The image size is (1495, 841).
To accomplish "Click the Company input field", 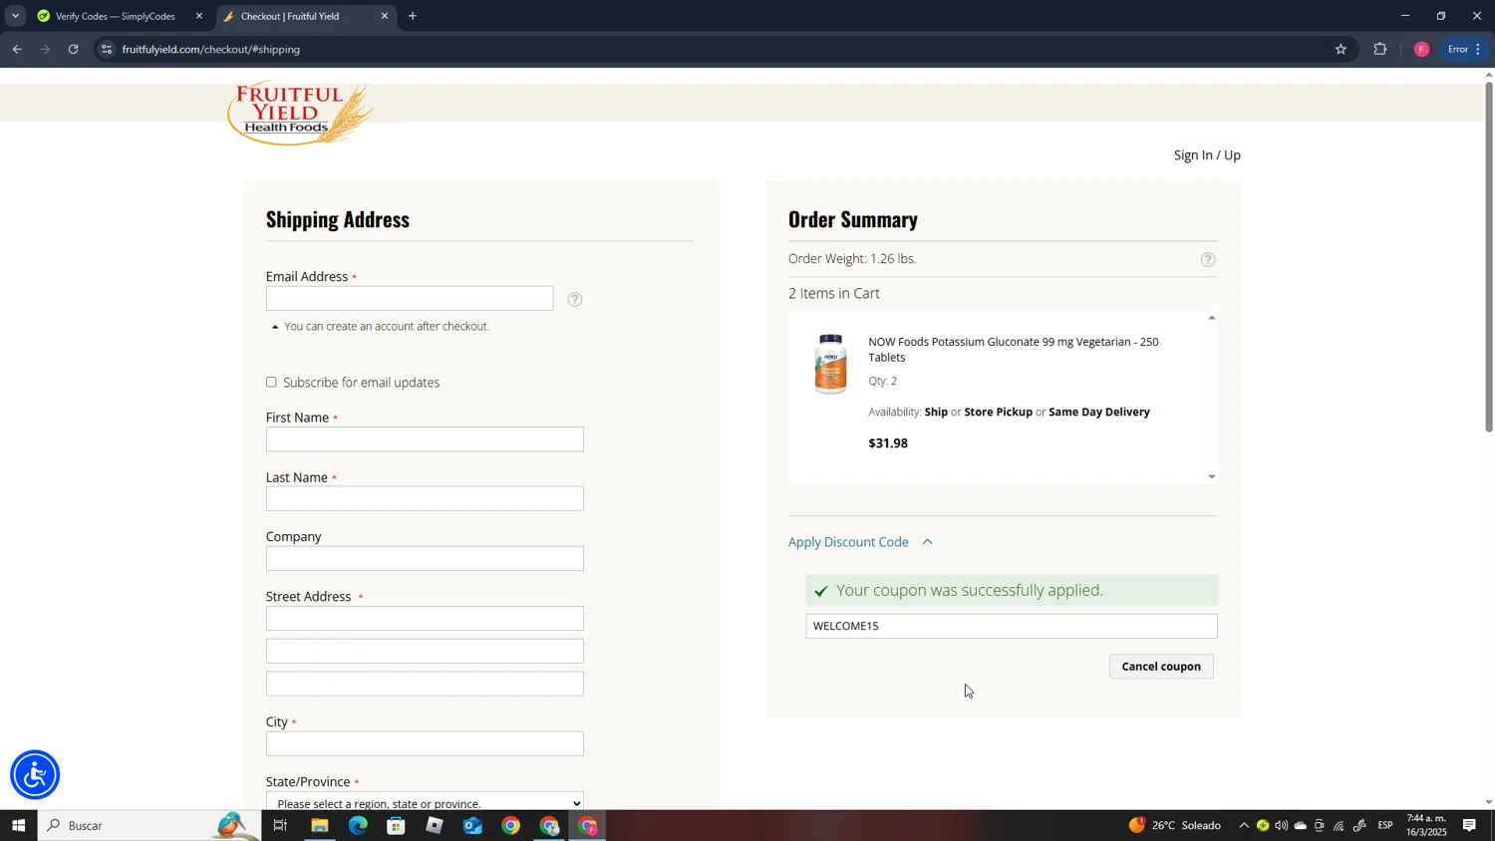I will [x=425, y=559].
